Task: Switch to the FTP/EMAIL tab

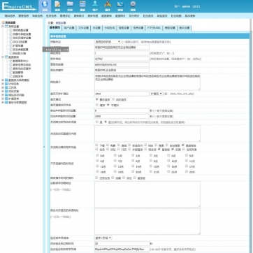Action: click(154, 28)
